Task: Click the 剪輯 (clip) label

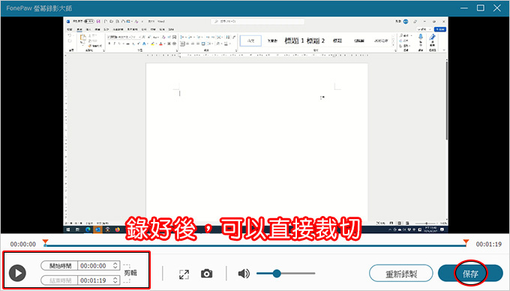Action: point(130,273)
